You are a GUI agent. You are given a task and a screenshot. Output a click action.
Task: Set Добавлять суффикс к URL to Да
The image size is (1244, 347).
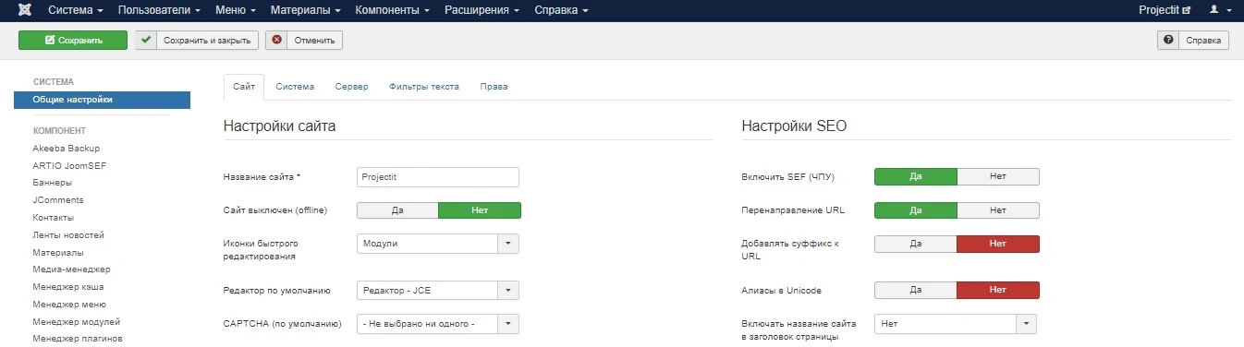(915, 244)
